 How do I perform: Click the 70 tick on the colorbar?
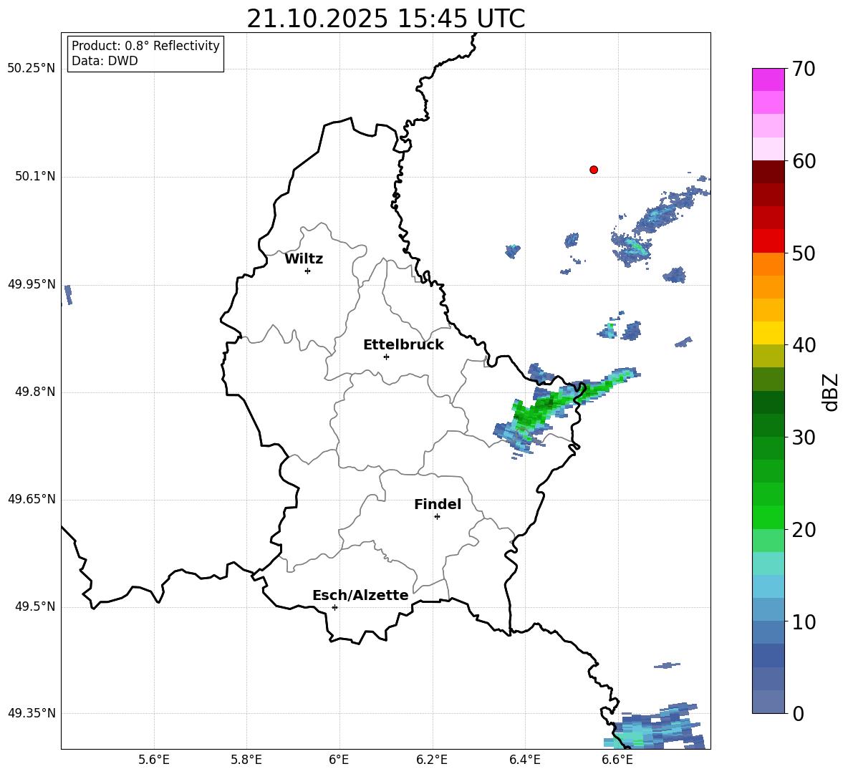pyautogui.click(x=804, y=69)
